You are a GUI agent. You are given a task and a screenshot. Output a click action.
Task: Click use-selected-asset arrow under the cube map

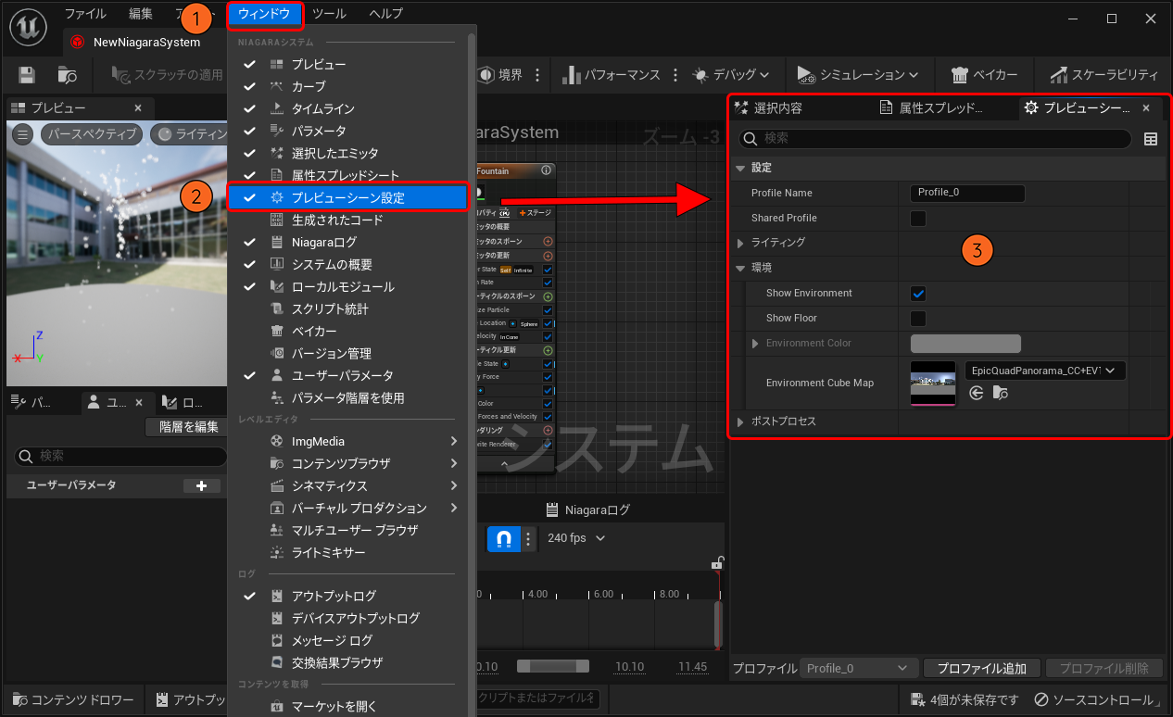pos(976,393)
